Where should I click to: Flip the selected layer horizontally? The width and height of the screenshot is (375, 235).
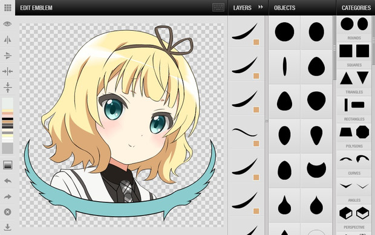click(x=7, y=40)
